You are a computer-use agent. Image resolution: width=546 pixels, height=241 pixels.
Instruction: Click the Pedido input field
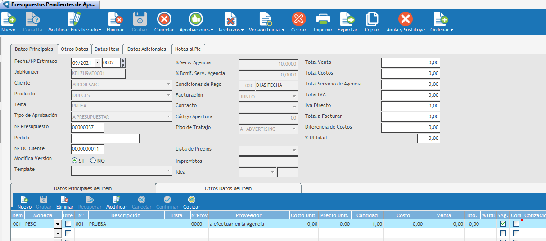105,138
